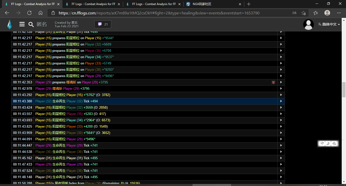Click the page's vertical scrollbar thumb
This screenshot has width=346, height=186.
(344, 90)
